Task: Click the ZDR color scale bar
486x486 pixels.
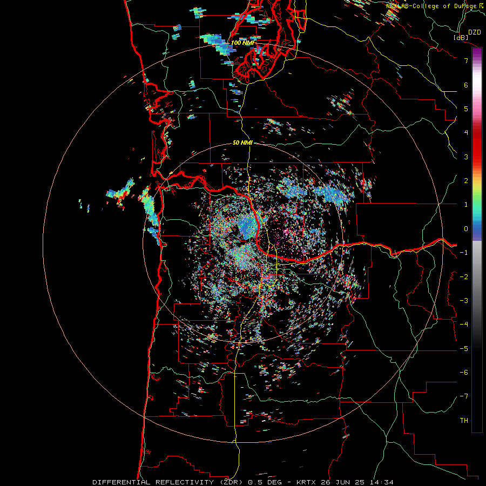Action: pos(477,240)
